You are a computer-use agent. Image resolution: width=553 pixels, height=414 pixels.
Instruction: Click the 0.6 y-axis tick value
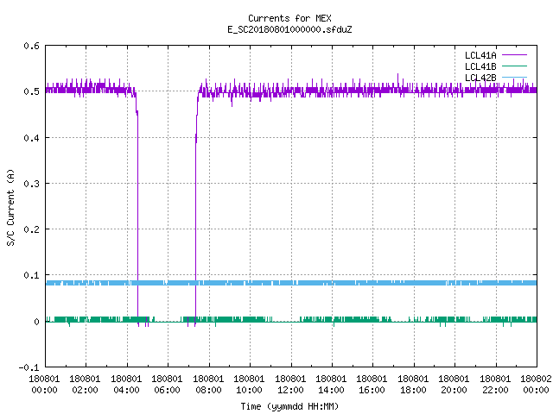coord(31,46)
